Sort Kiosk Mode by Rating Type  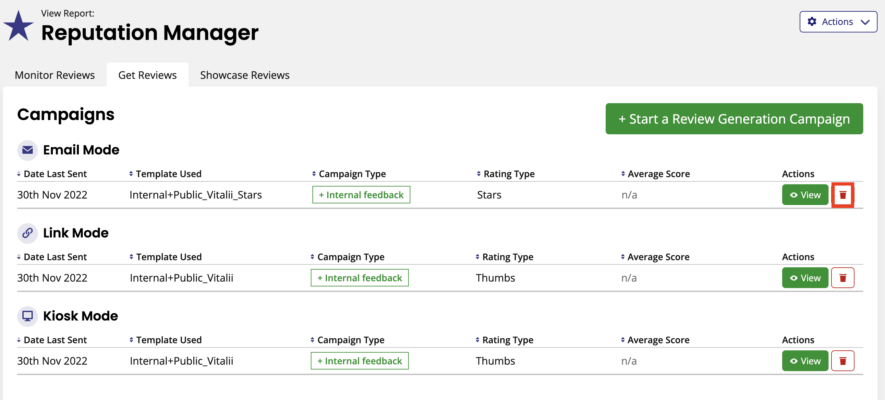[504, 340]
